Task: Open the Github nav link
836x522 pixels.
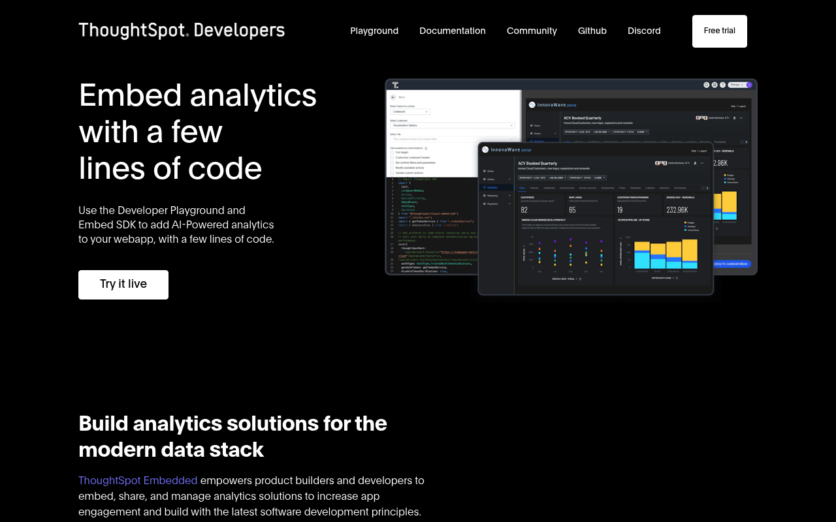Action: 592,31
